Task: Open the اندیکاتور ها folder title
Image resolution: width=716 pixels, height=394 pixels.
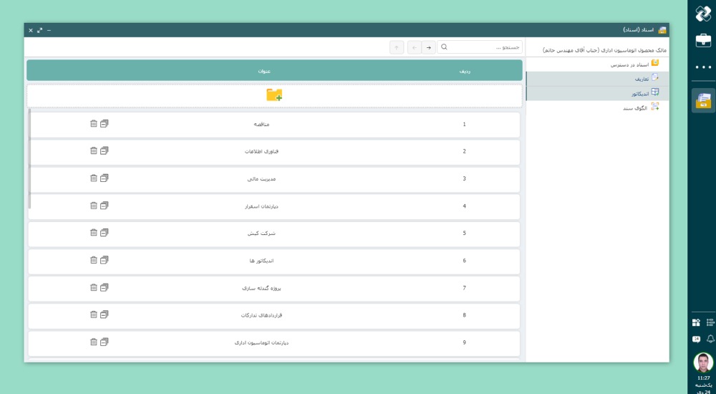Action: (261, 261)
